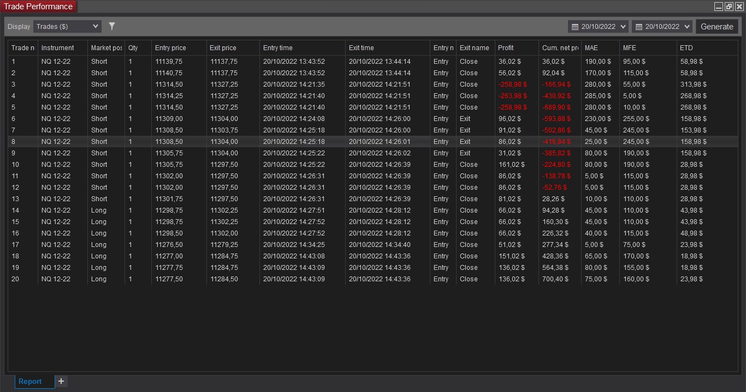Sort by Cum. net profit column header

pyautogui.click(x=560, y=48)
